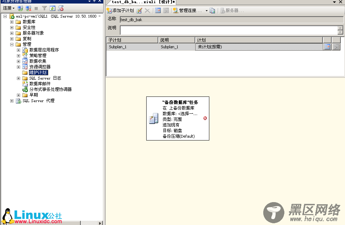The width and height of the screenshot is (345, 225).
Task: Select the “备份数据库”任务 box
Action: pyautogui.click(x=178, y=119)
